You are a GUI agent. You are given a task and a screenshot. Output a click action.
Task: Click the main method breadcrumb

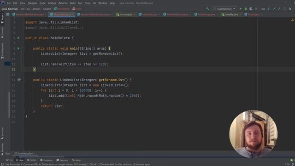pyautogui.click(x=77, y=9)
